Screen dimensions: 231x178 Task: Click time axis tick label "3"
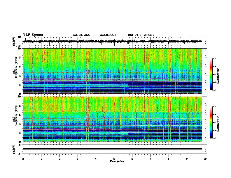(x=78, y=159)
